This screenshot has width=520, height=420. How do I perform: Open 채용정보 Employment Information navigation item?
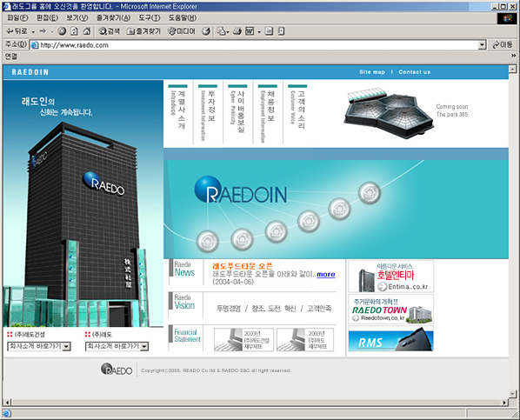point(267,113)
